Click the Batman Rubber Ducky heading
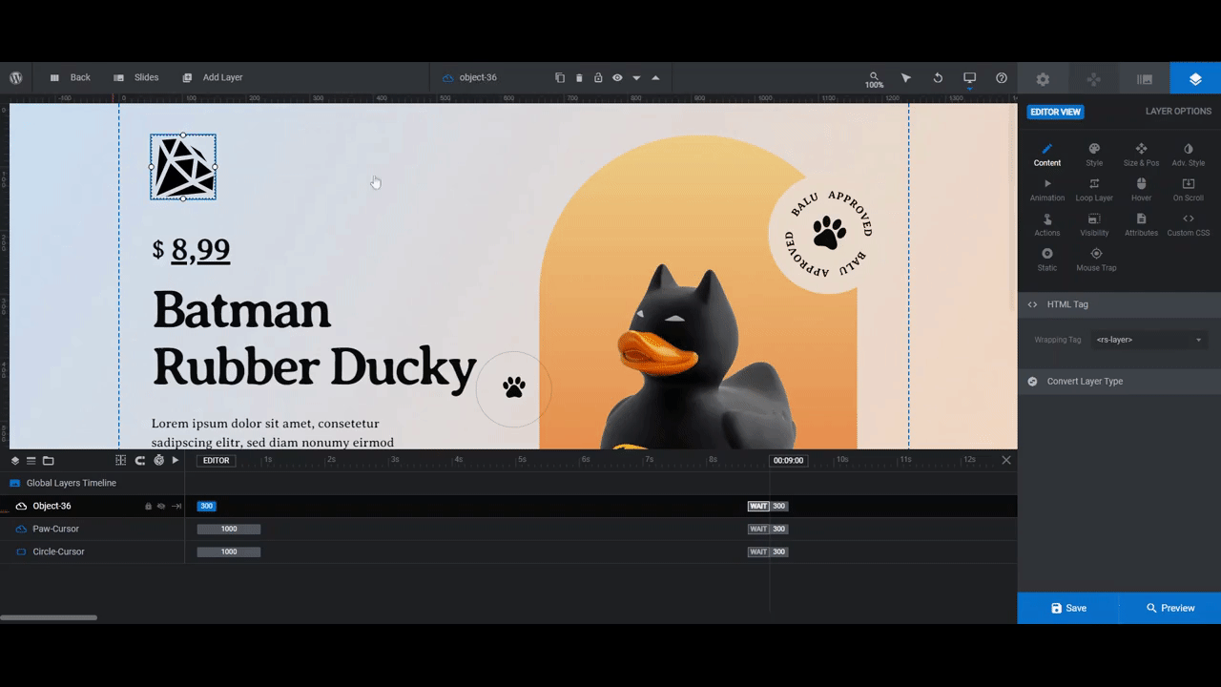The height and width of the screenshot is (687, 1221). [x=314, y=338]
